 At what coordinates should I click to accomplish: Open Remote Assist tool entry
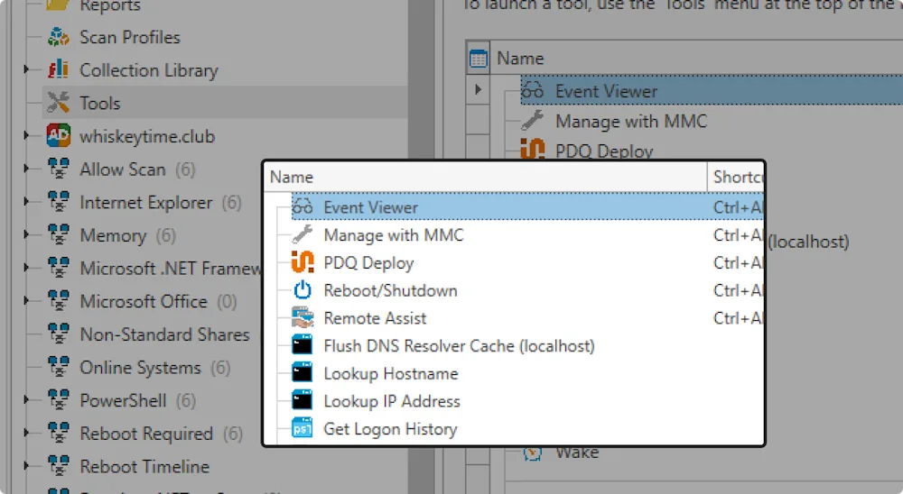coord(375,318)
